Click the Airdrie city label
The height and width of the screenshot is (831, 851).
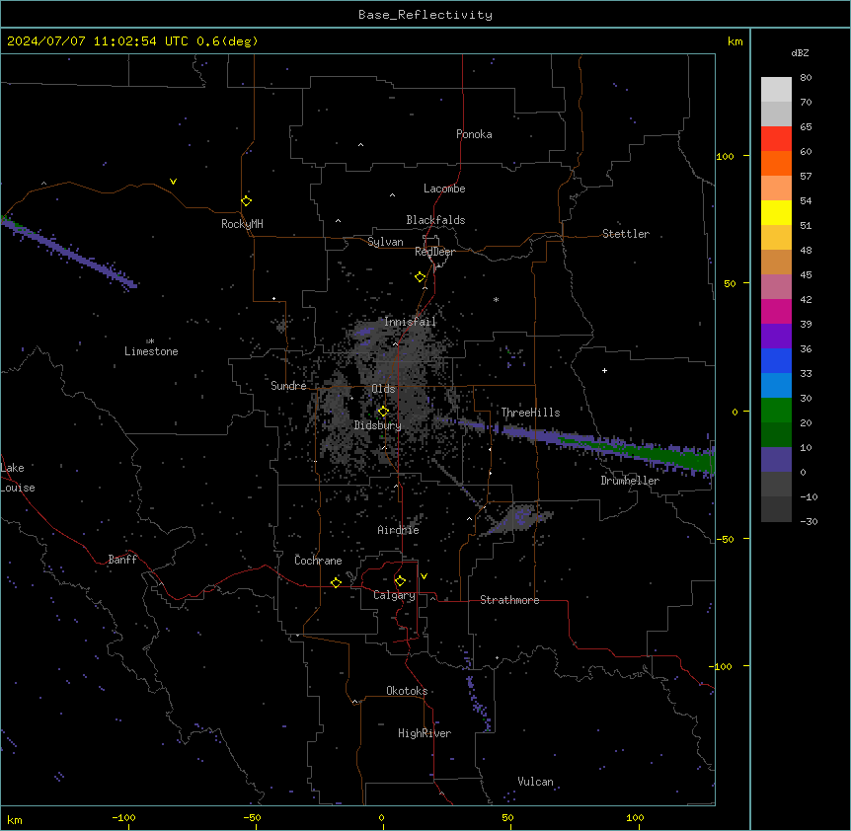tap(398, 530)
